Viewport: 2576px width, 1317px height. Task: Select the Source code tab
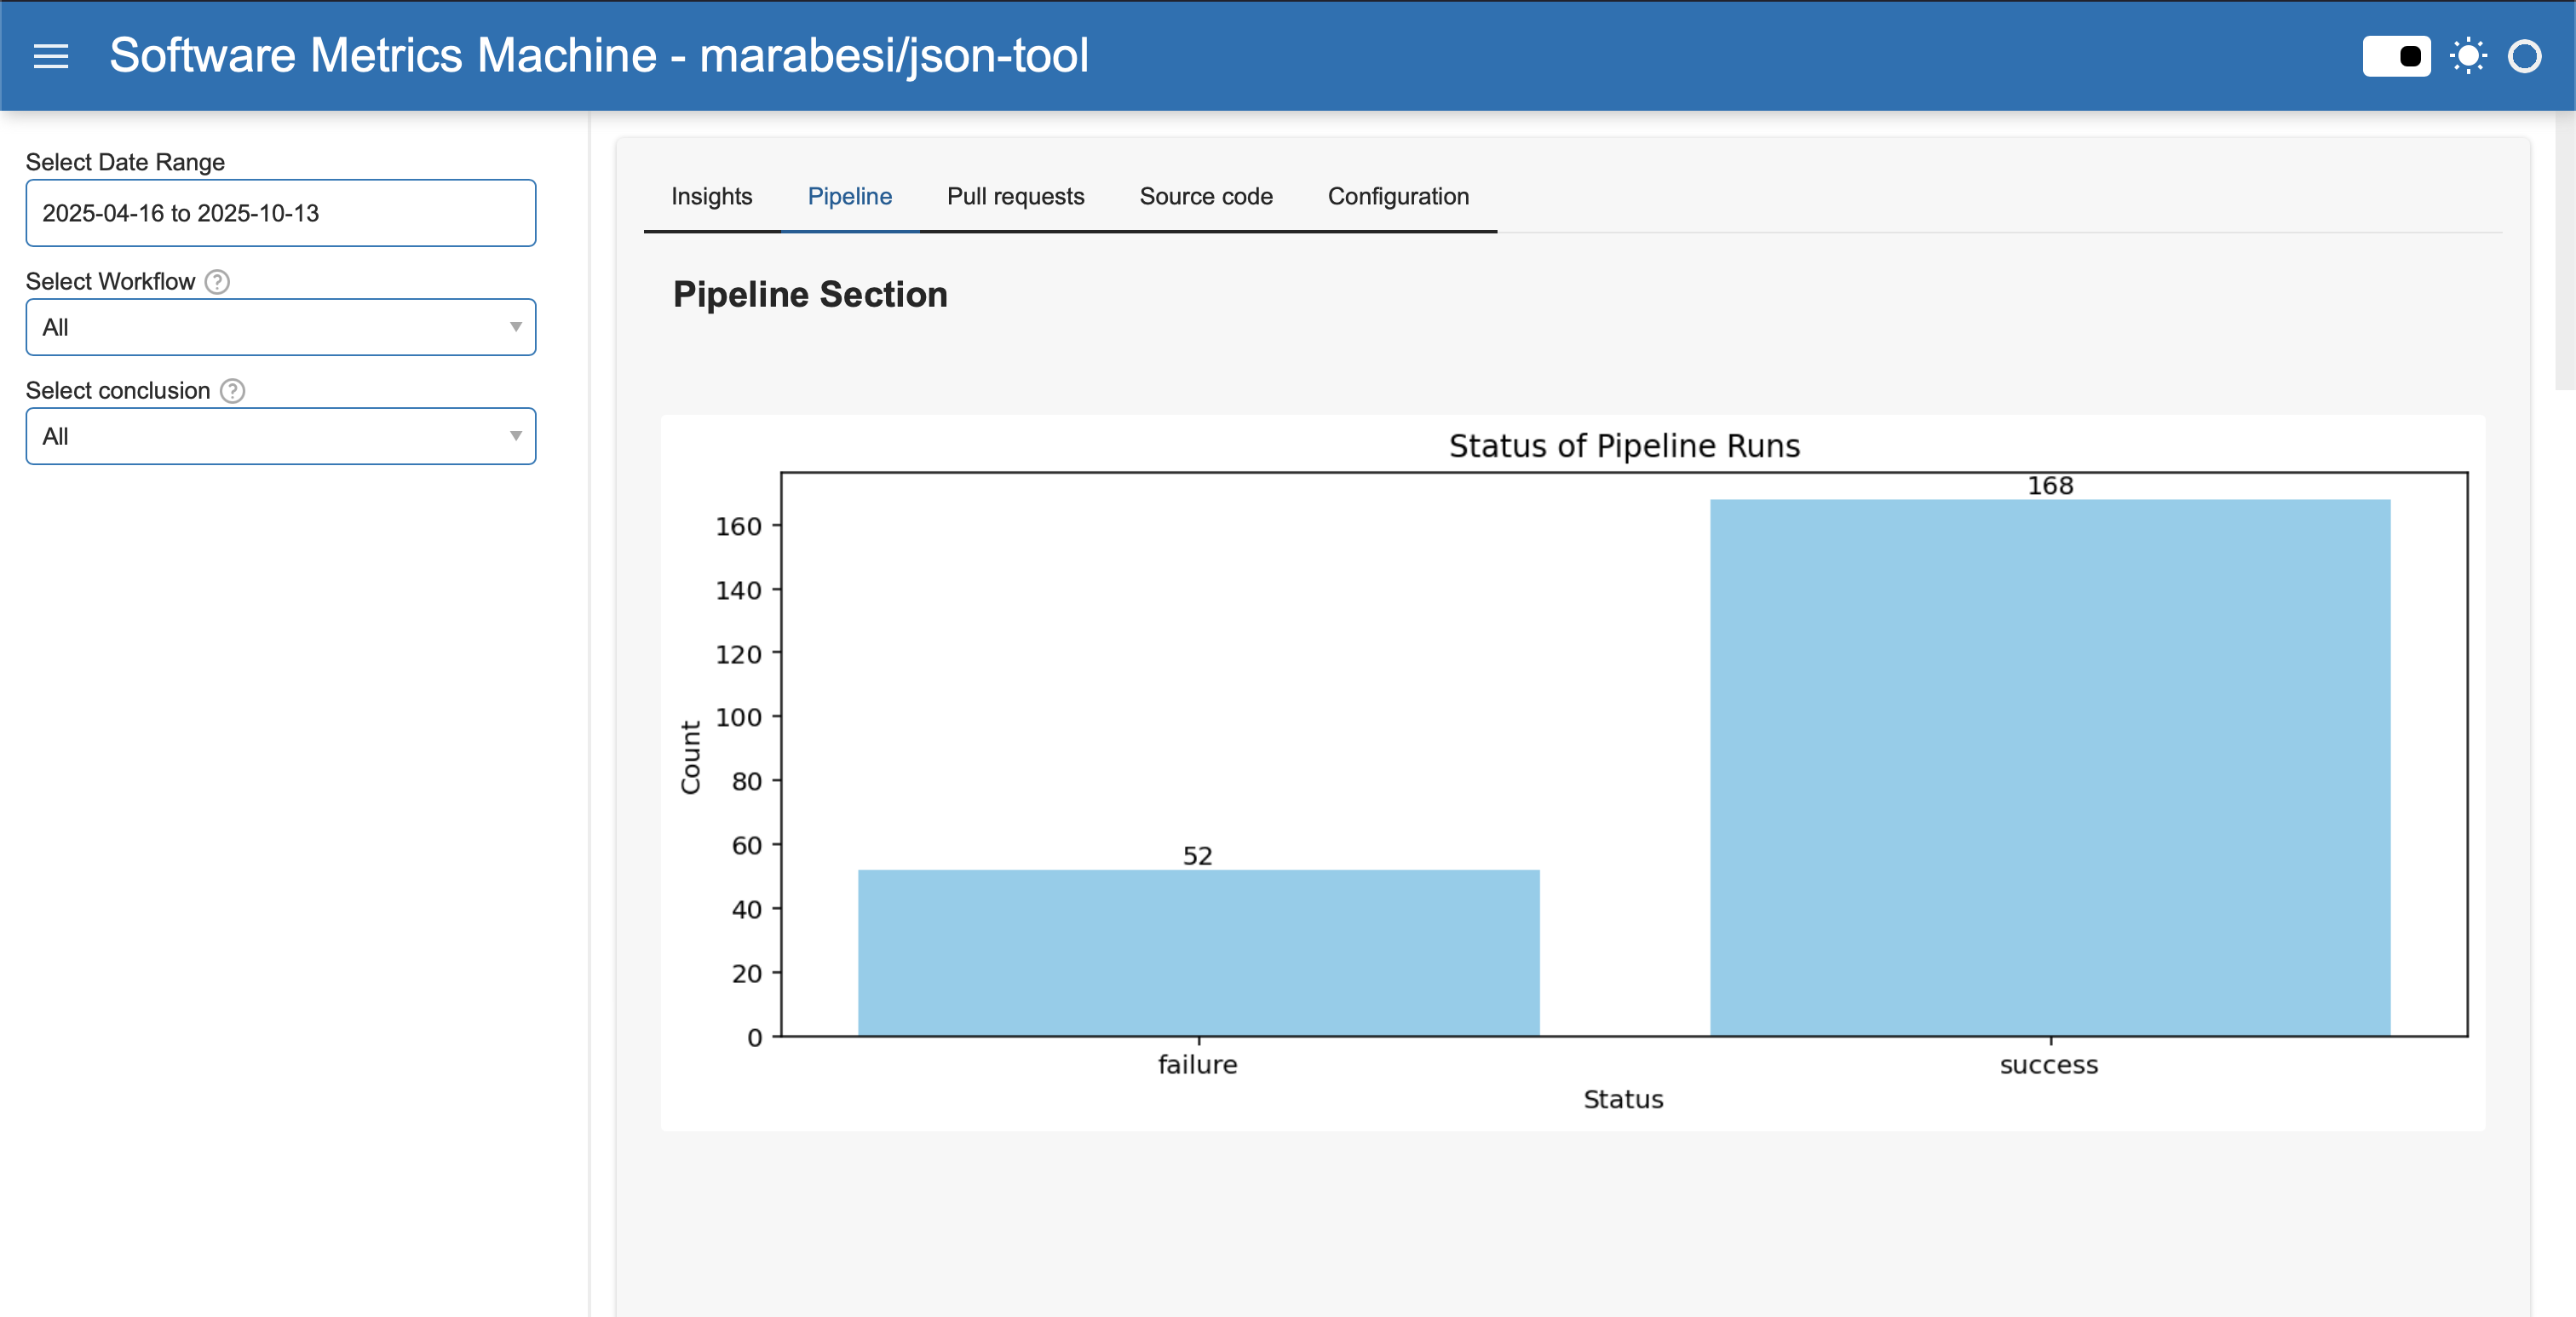1206,196
